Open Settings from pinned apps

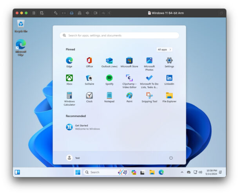click(x=169, y=62)
